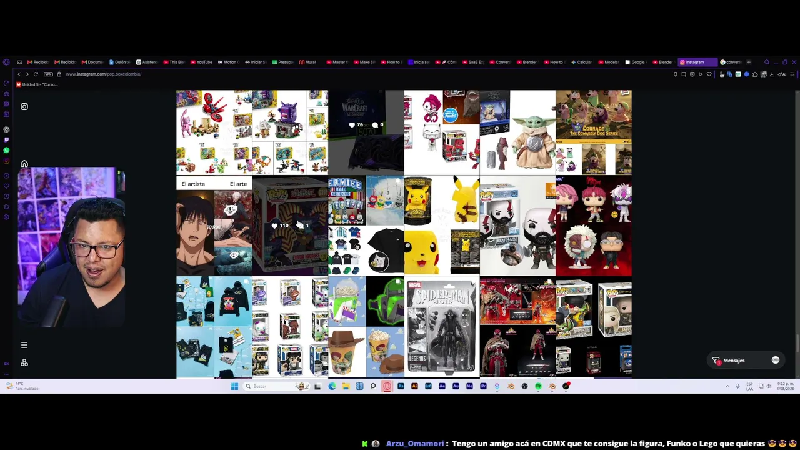Switch to the Google 'convertir' search tab
800x450 pixels.
coord(732,62)
